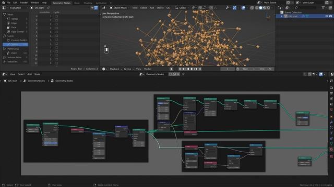Toggle pin icon next to GN_start in spreadsheet
The width and height of the screenshot is (334, 187).
(49, 8)
